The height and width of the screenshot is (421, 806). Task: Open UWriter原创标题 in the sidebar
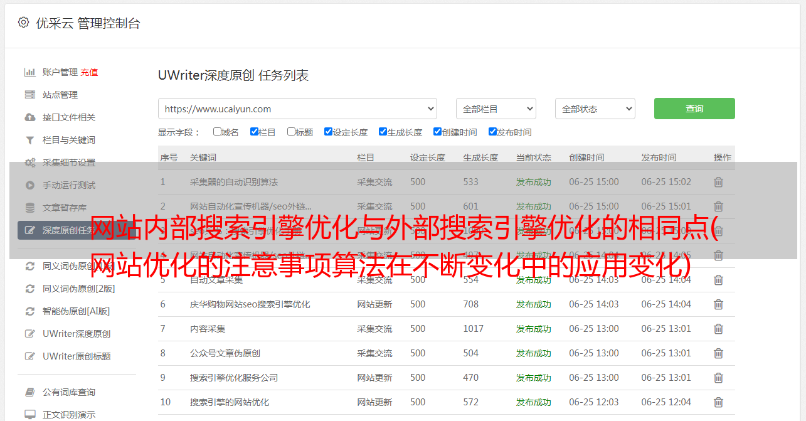77,356
